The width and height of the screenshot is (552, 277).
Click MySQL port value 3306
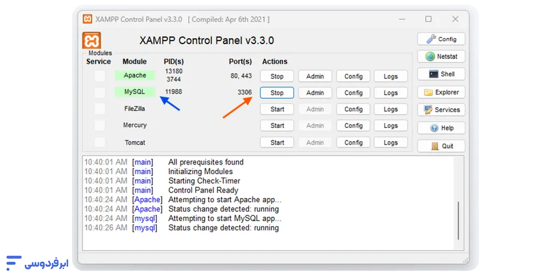(x=245, y=92)
